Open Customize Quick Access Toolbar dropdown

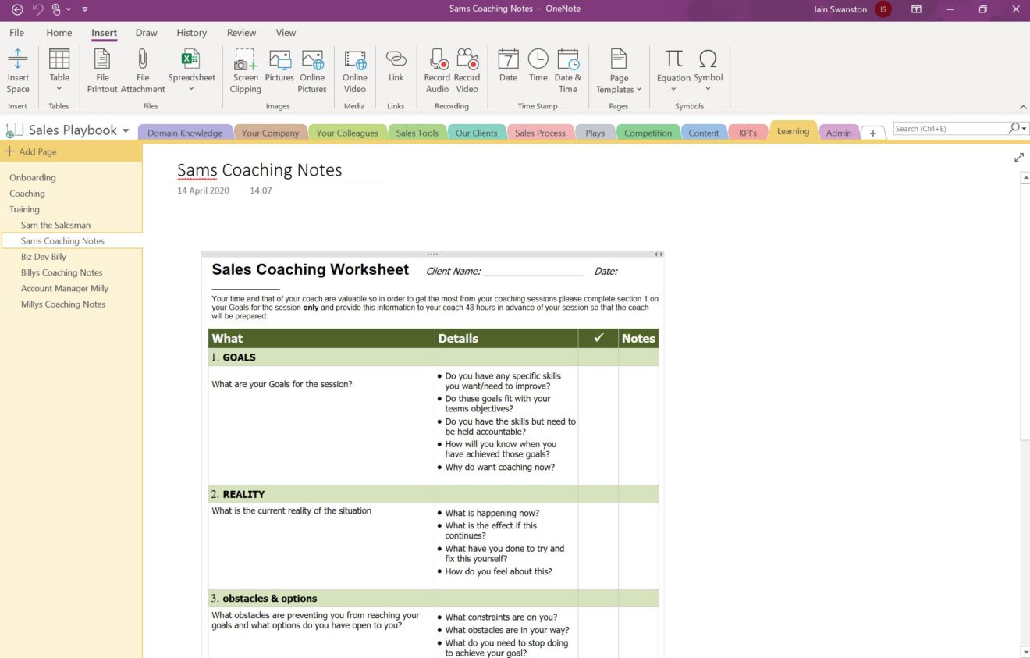click(x=84, y=9)
